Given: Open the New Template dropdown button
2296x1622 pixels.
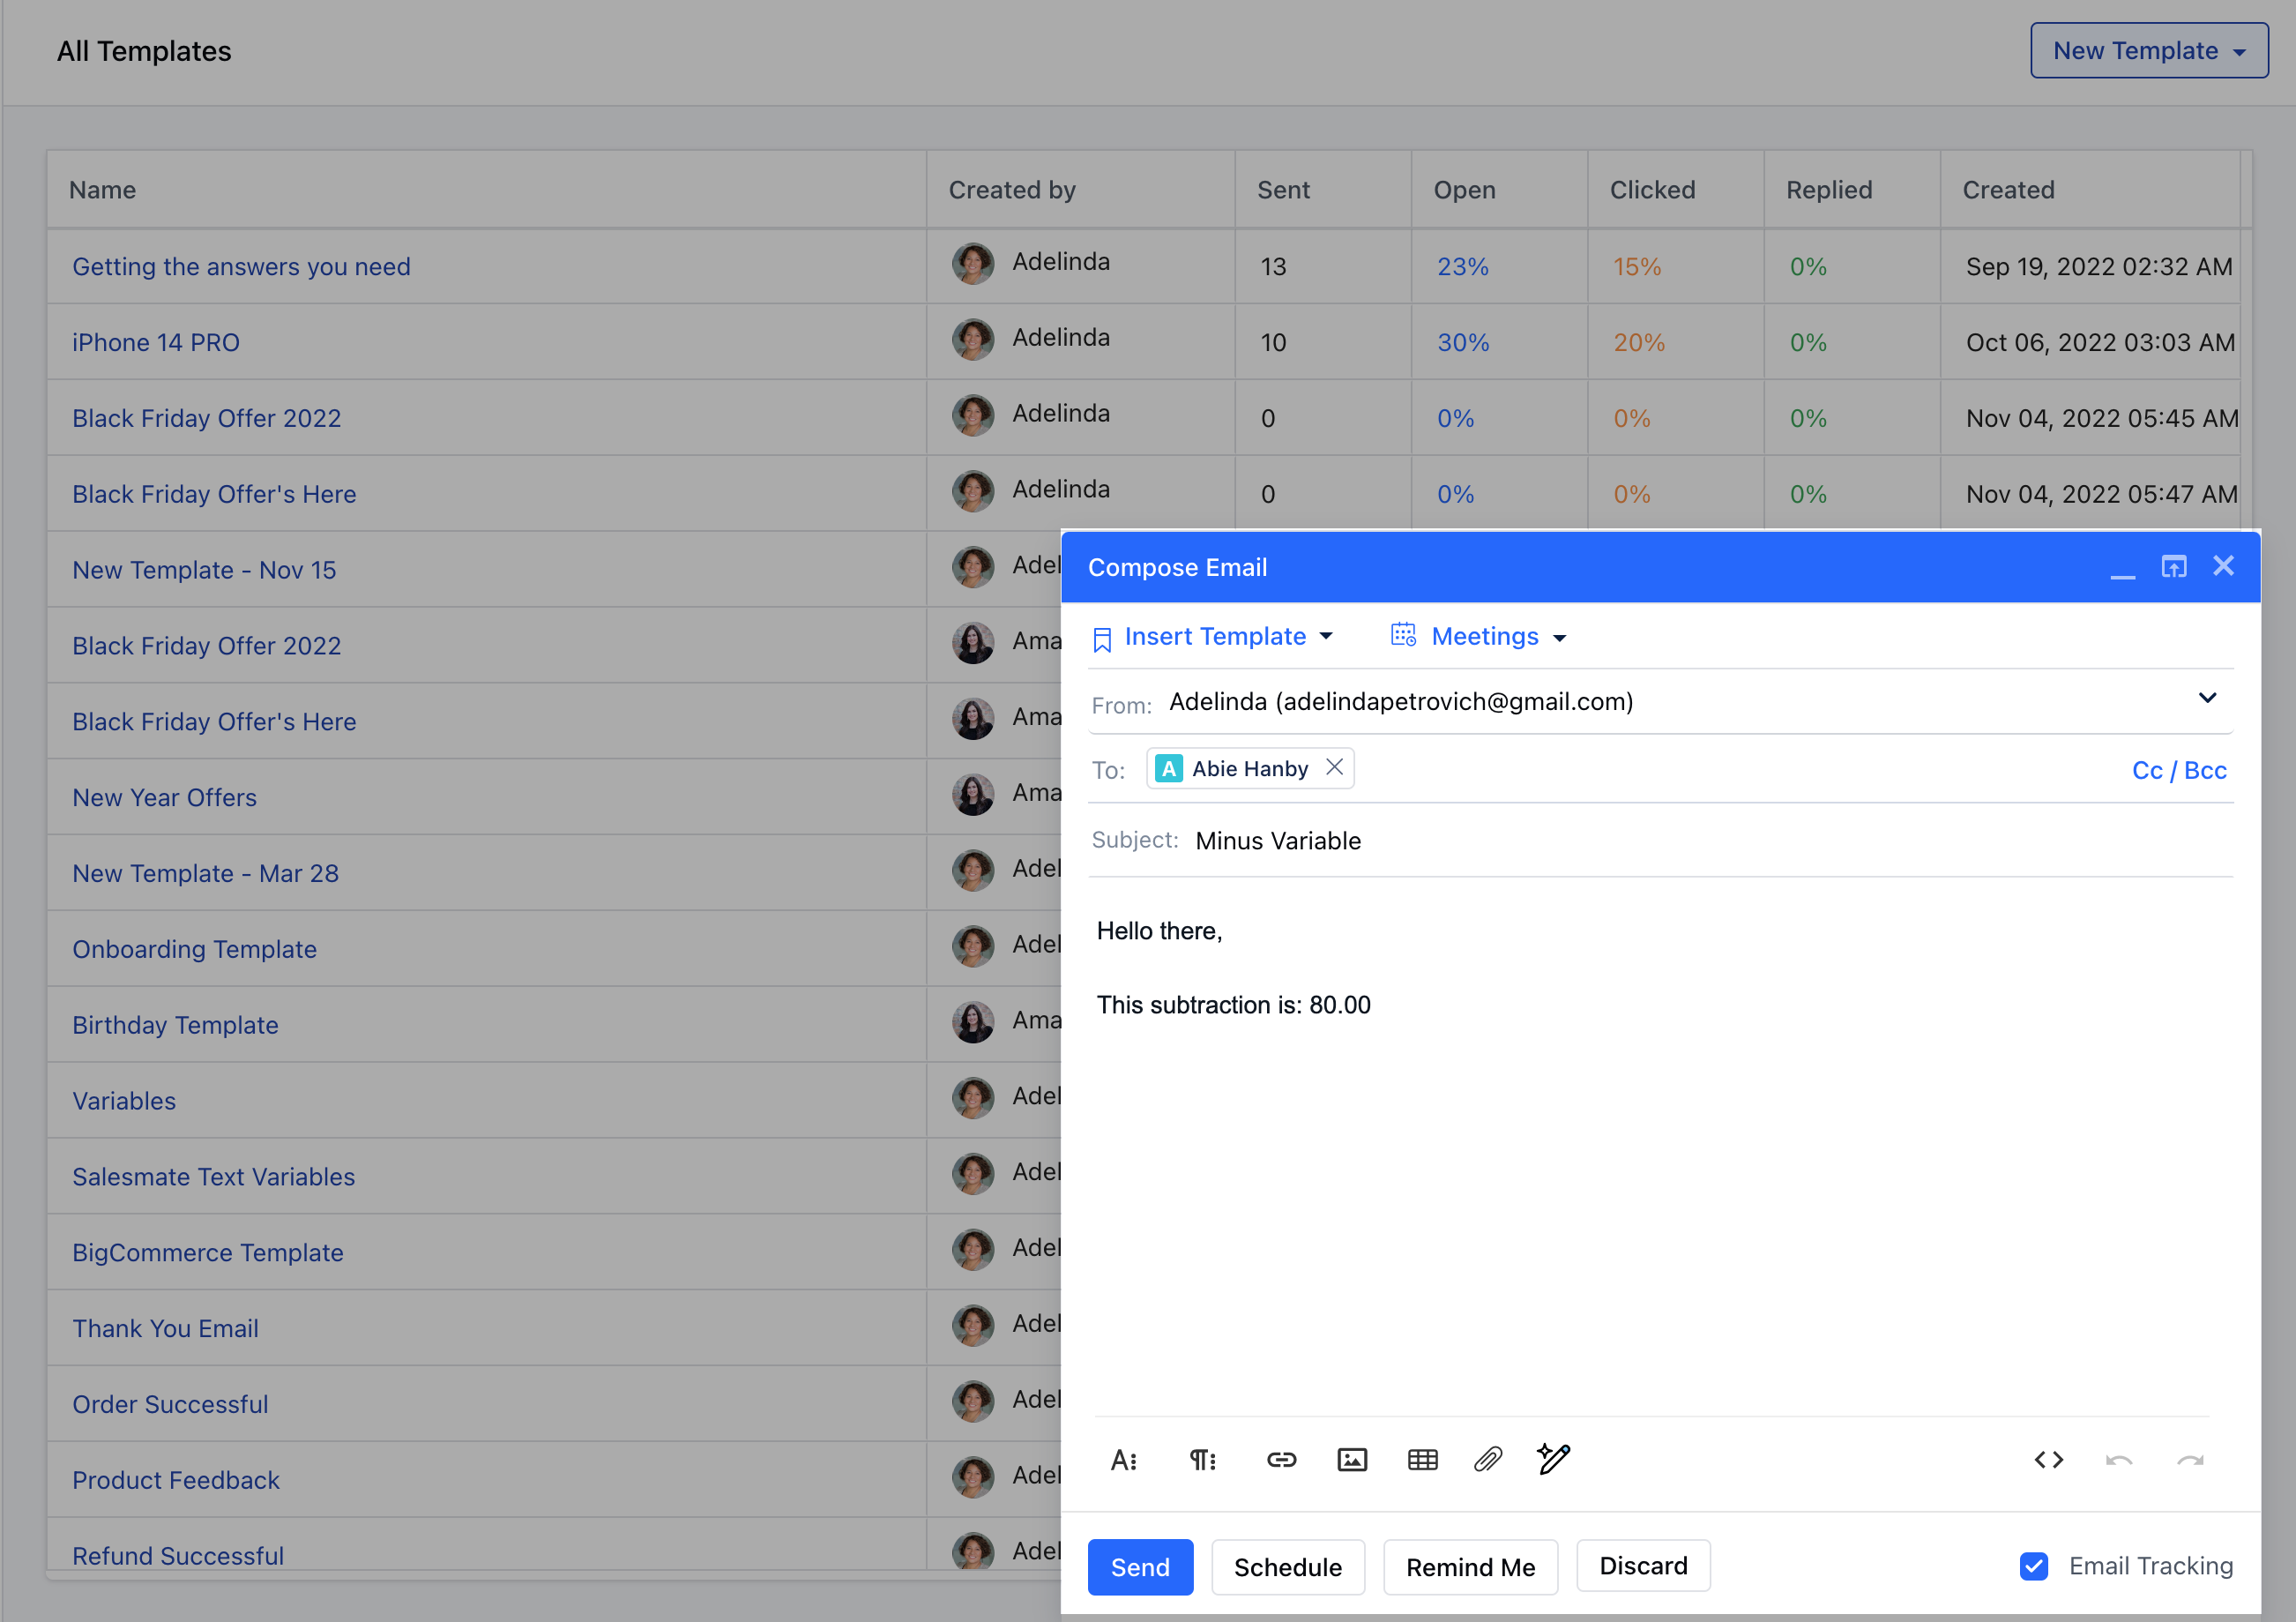Looking at the screenshot, I should 2148,51.
